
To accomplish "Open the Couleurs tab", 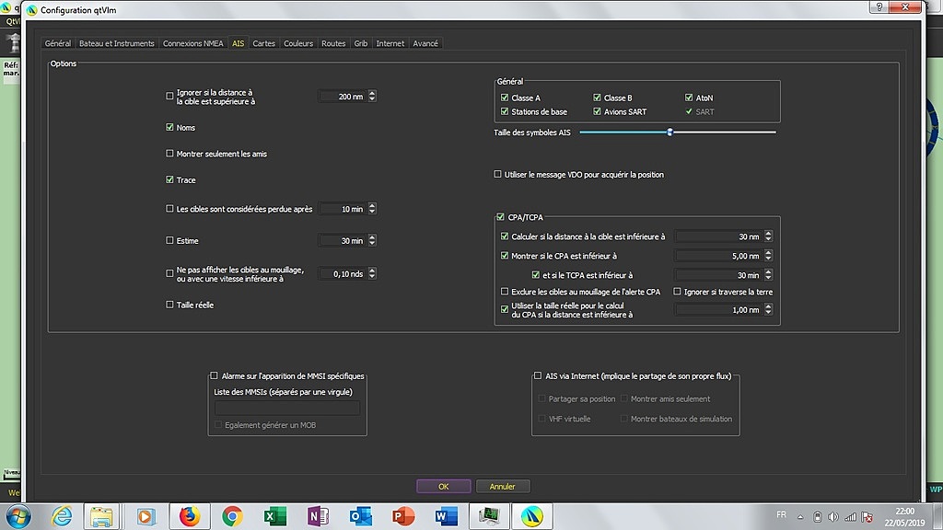I will pos(298,43).
